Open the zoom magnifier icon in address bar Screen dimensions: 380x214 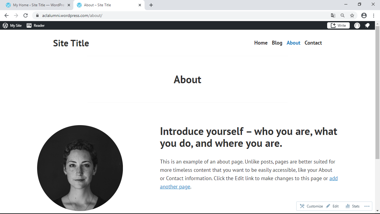point(343,15)
